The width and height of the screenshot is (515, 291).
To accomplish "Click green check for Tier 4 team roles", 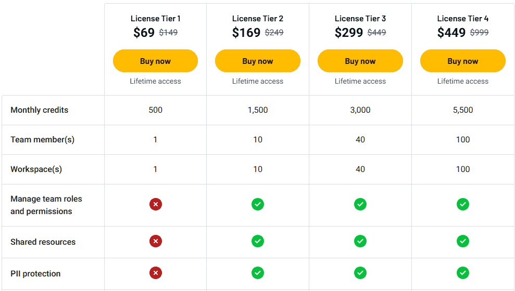I will [x=463, y=204].
